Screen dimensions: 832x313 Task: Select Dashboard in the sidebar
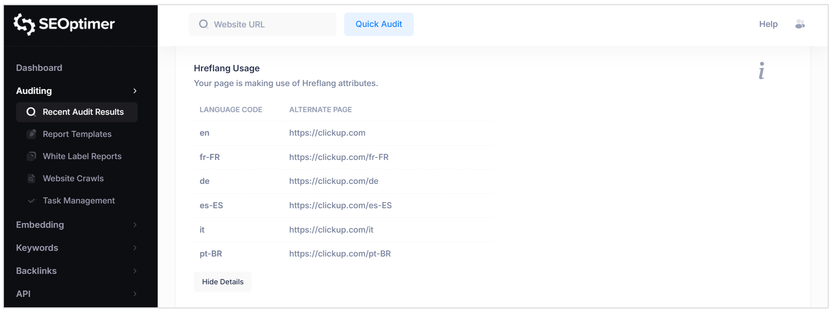39,68
